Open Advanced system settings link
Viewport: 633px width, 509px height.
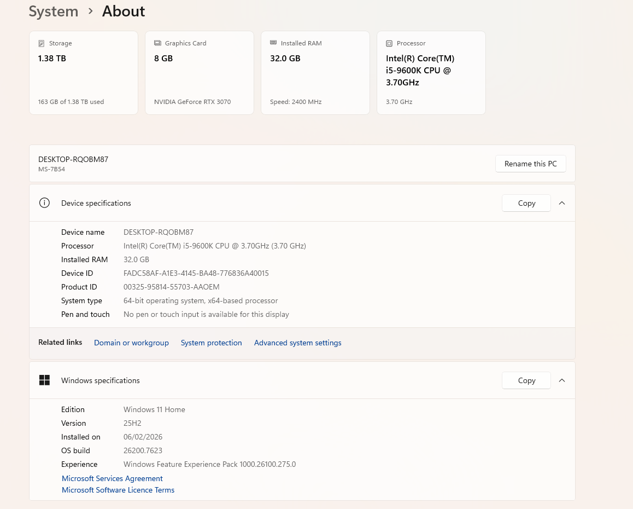pos(297,343)
